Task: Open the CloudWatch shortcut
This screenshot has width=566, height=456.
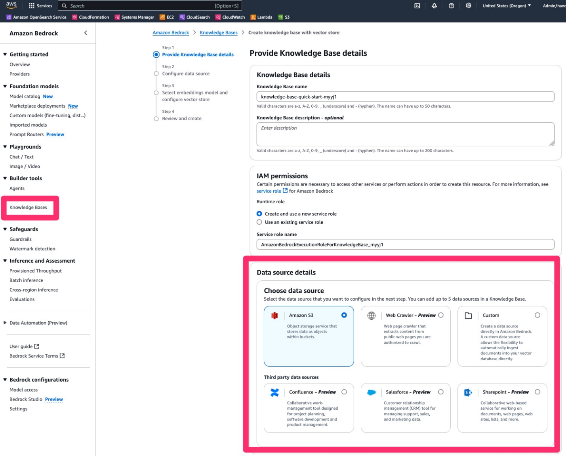Action: [x=230, y=17]
